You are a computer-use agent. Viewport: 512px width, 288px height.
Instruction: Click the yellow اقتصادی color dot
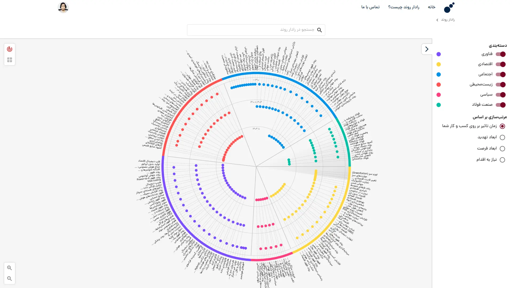[438, 64]
